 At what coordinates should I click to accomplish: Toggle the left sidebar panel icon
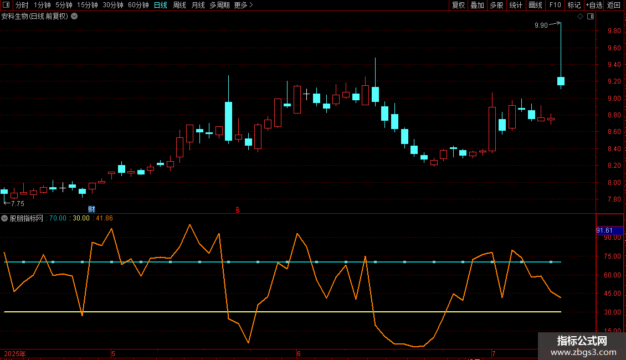[6, 5]
